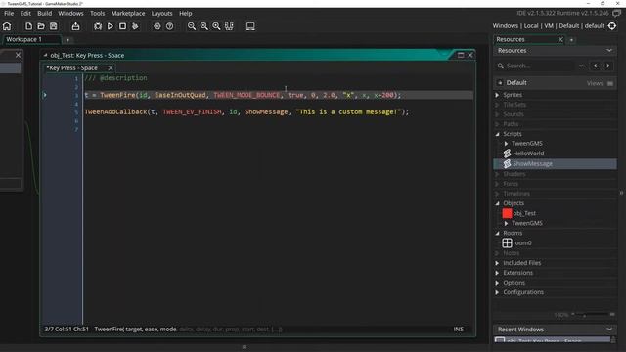626x352 pixels.
Task: Run the game with the play icon
Action: click(x=111, y=26)
